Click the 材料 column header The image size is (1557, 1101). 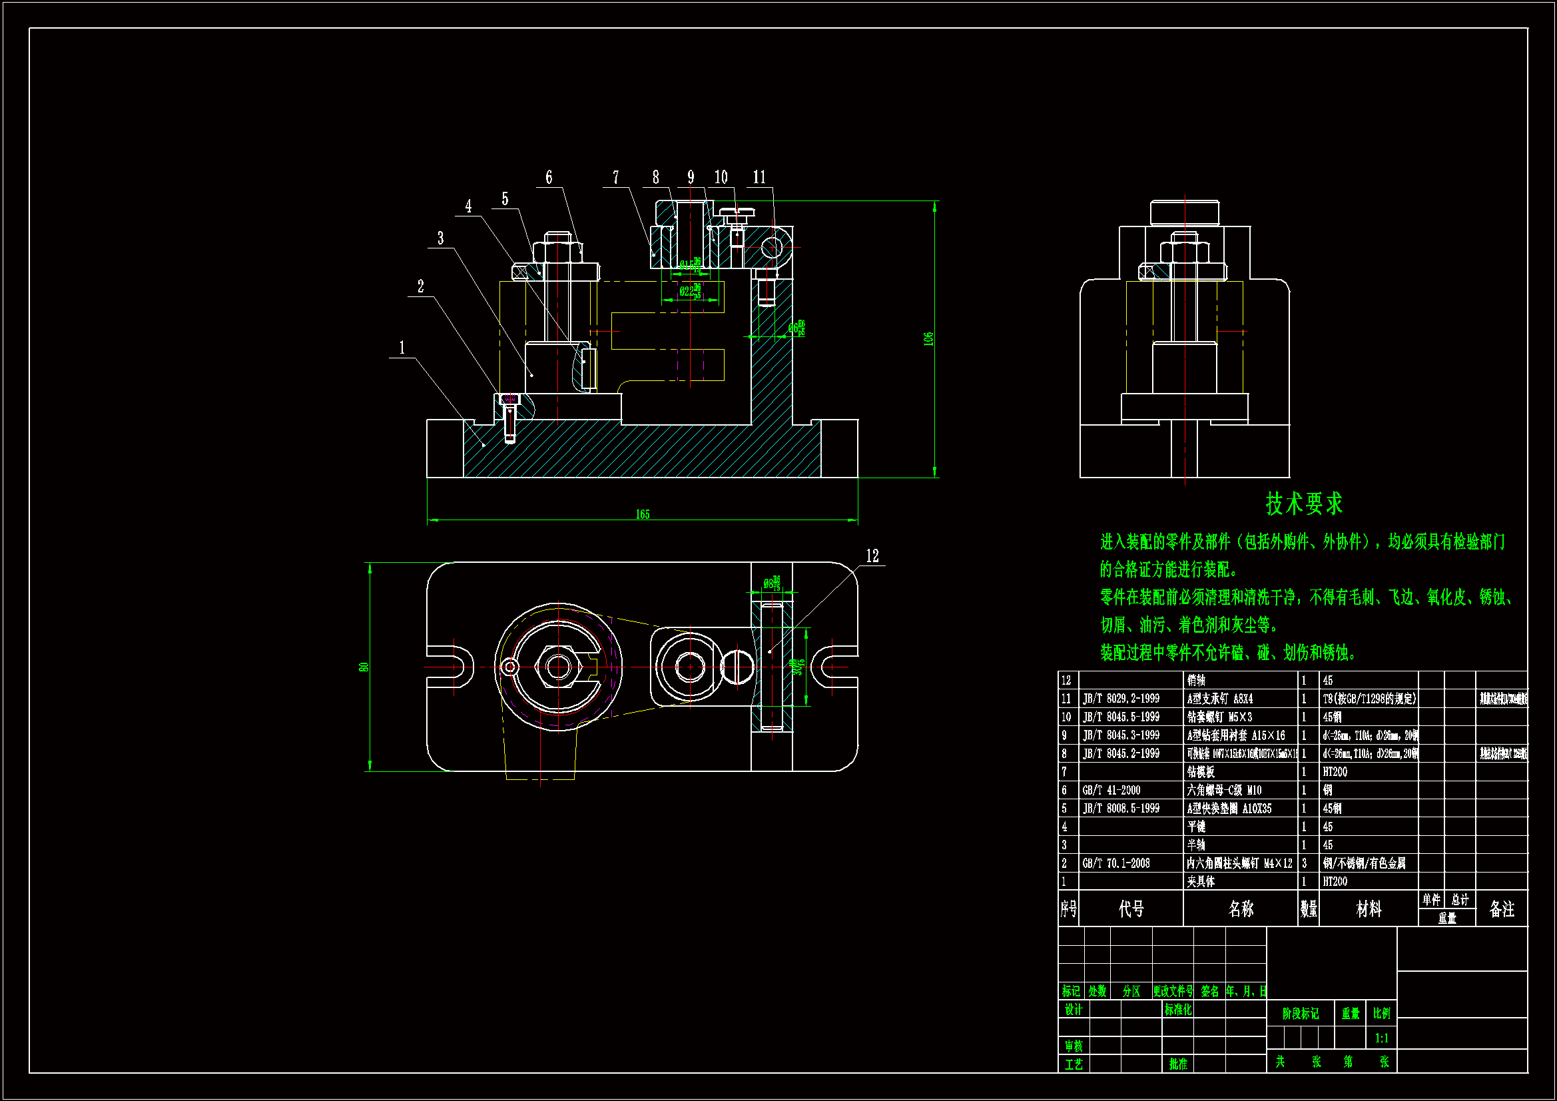point(1368,909)
